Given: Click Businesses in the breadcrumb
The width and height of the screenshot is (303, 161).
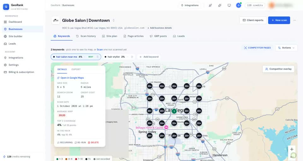Looking at the screenshot, I should click(68, 5).
